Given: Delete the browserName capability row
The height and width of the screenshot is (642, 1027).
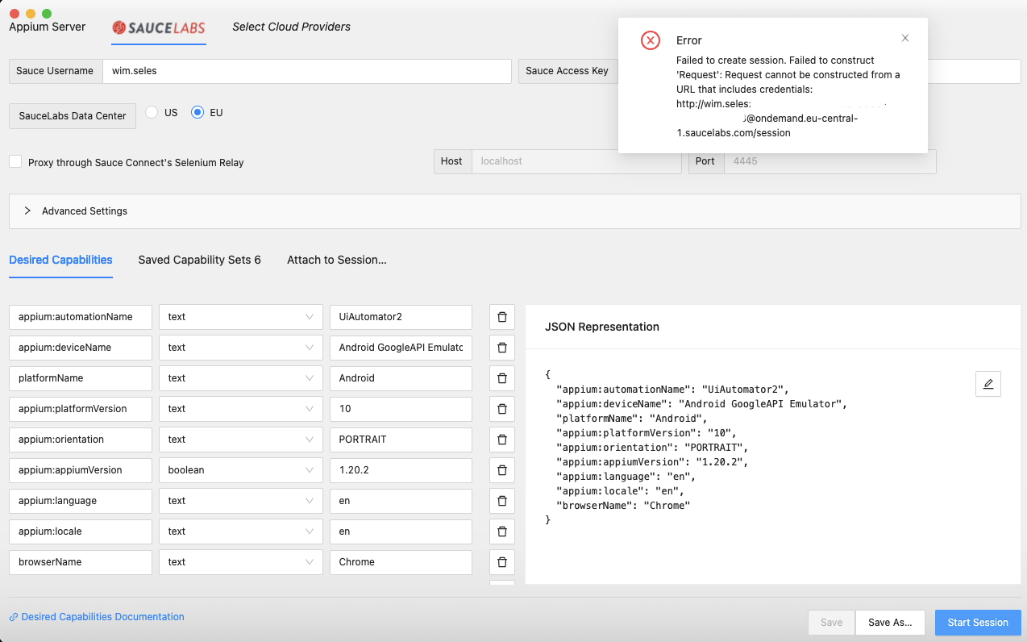Looking at the screenshot, I should point(501,562).
